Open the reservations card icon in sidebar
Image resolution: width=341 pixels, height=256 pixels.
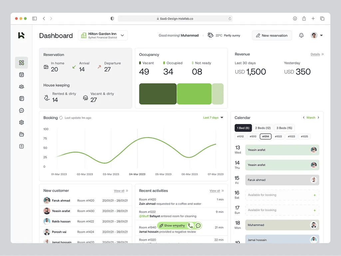point(21,74)
